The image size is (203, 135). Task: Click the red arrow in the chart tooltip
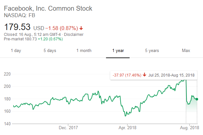pos(144,75)
